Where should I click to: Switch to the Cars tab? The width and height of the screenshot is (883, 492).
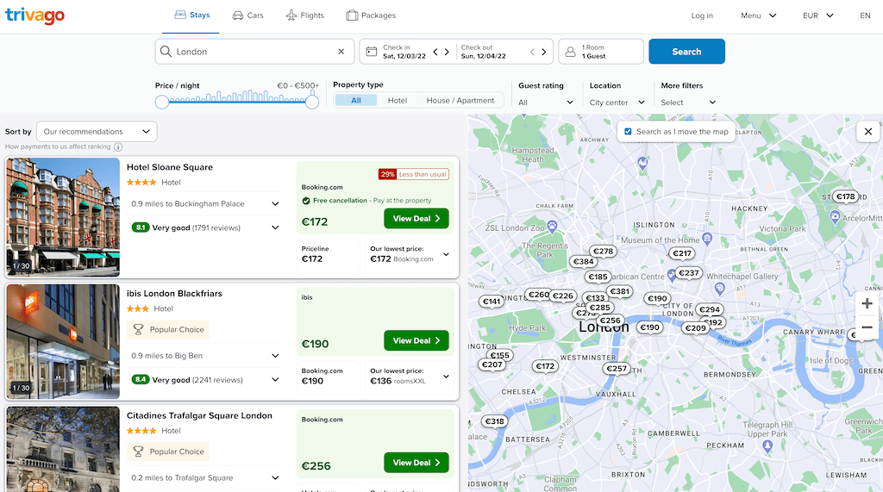pyautogui.click(x=247, y=16)
